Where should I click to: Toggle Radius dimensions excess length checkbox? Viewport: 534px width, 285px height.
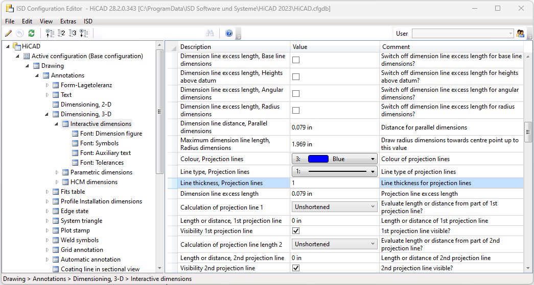(x=296, y=111)
